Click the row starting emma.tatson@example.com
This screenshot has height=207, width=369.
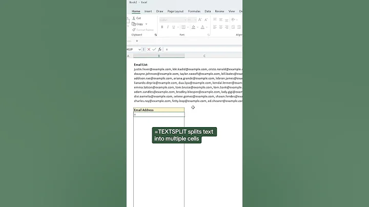coord(188,87)
